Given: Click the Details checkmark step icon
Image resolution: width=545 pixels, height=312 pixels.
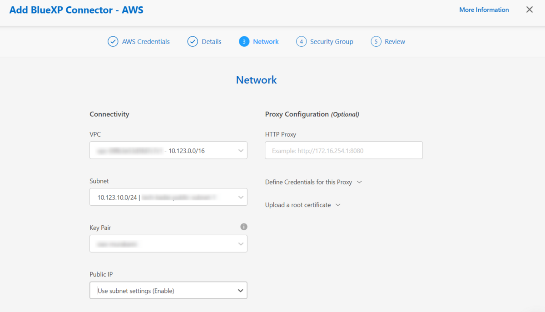Looking at the screenshot, I should 193,41.
